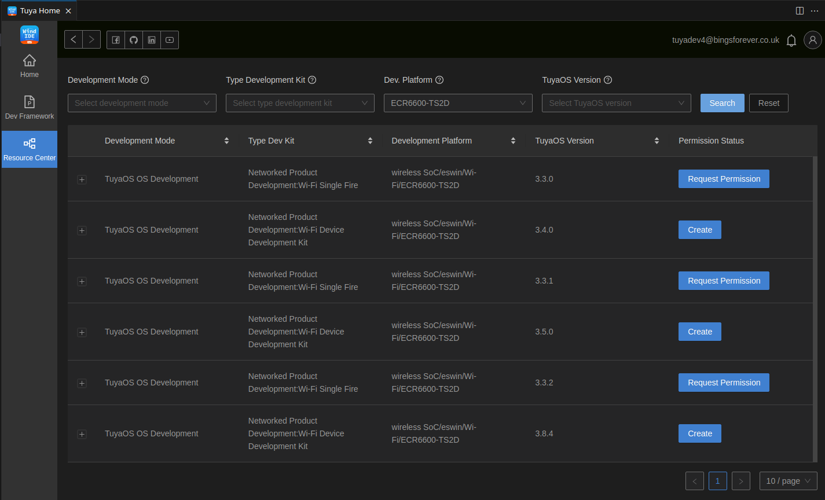Open the Select type development kit dropdown
825x500 pixels.
pyautogui.click(x=300, y=103)
